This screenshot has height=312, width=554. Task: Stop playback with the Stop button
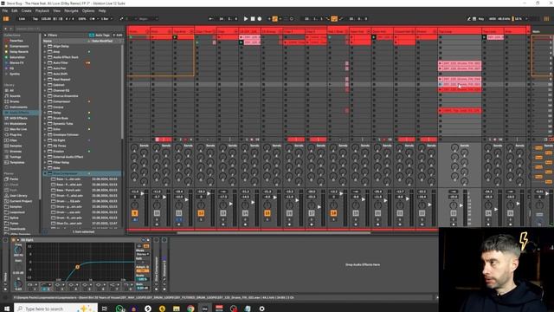253,19
